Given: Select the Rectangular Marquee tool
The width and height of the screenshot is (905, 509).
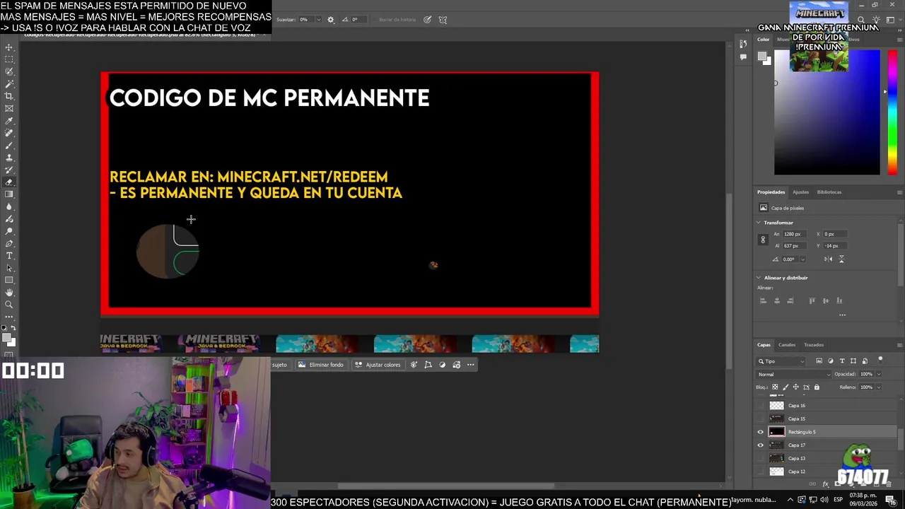Looking at the screenshot, I should (9, 59).
